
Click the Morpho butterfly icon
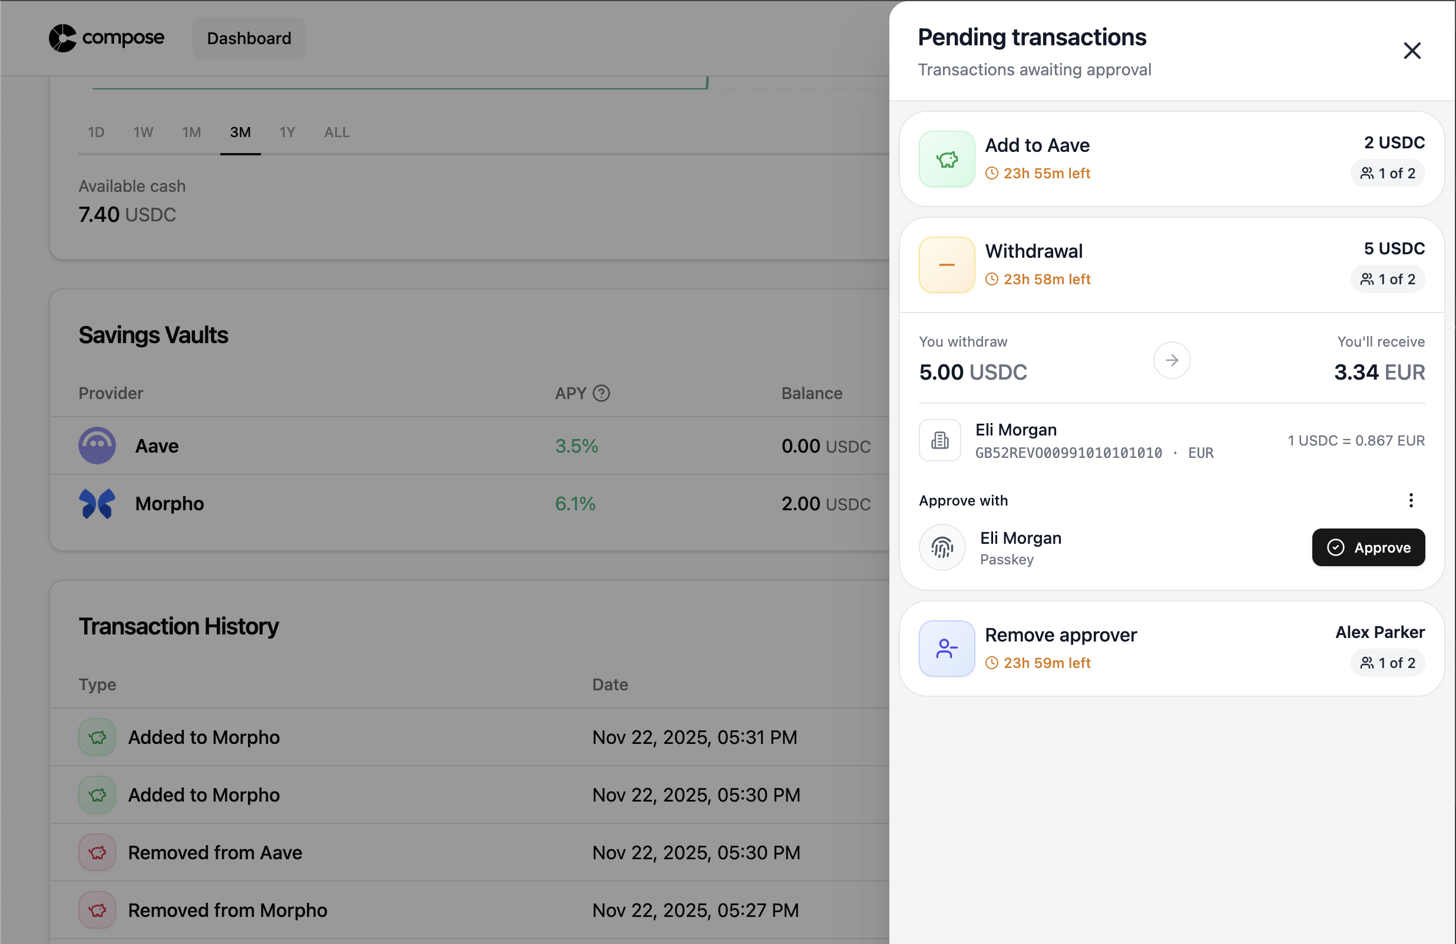coord(97,503)
